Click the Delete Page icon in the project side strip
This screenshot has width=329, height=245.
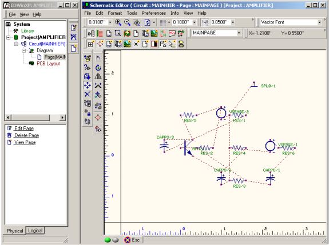coord(73,37)
